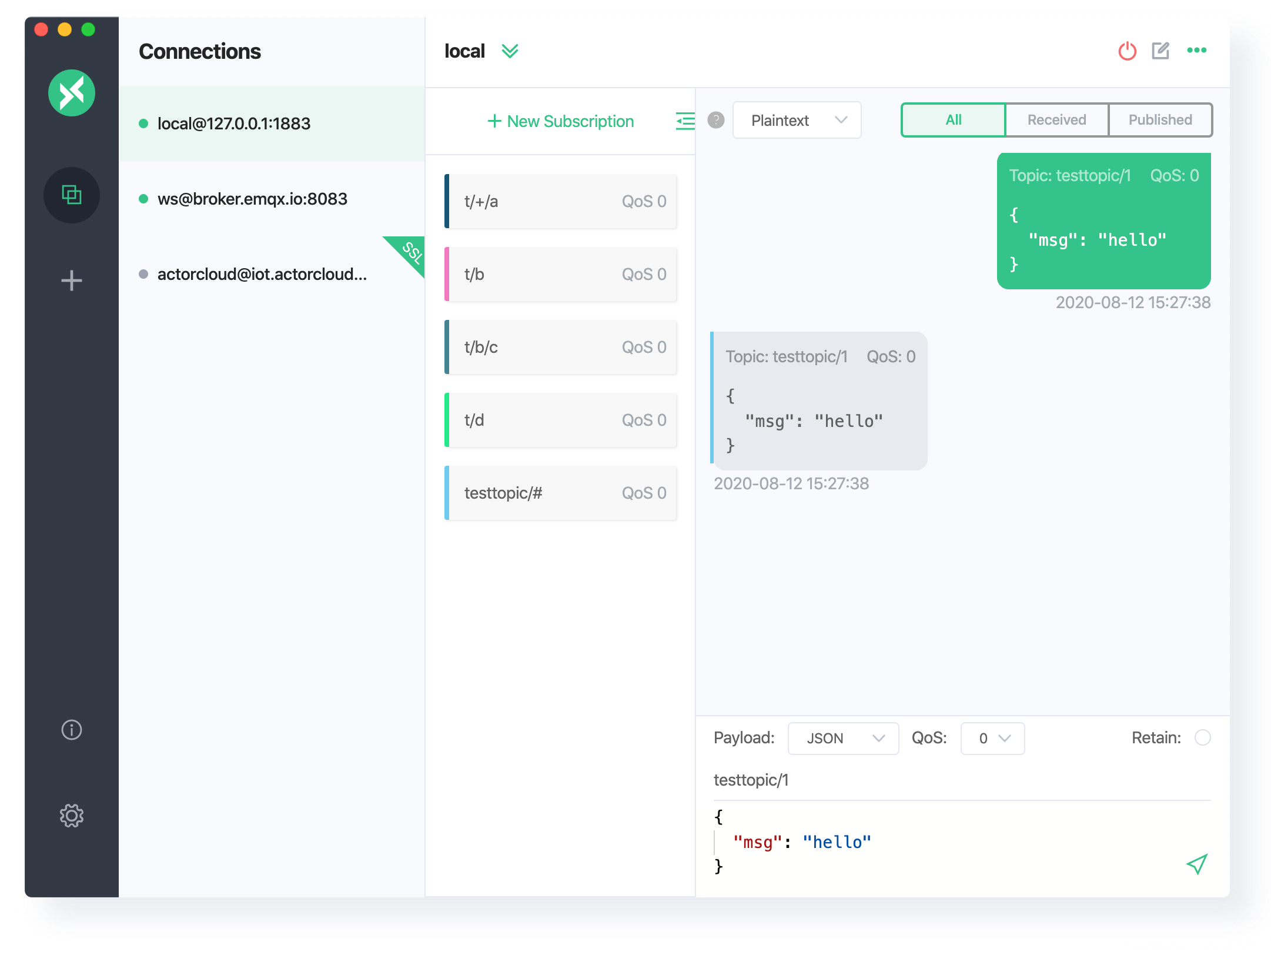Enable the Received messages filter toggle
Image resolution: width=1271 pixels, height=955 pixels.
click(x=1055, y=121)
